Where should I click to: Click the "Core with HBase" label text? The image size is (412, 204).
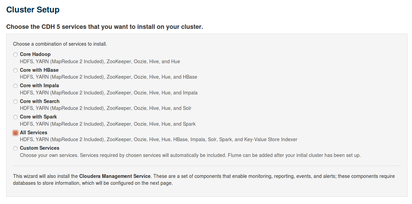click(39, 70)
